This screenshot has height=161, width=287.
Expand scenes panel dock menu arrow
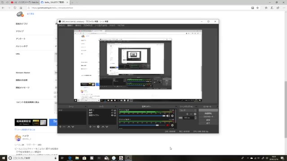[86, 106]
